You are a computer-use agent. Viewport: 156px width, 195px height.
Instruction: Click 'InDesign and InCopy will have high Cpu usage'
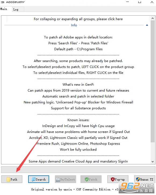tap(78, 126)
